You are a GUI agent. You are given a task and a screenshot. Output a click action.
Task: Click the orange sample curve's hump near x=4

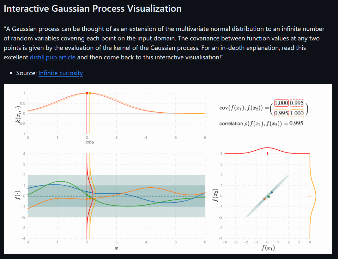(148, 188)
